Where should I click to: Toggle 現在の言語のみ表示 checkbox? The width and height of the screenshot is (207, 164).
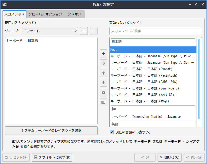click(112, 132)
